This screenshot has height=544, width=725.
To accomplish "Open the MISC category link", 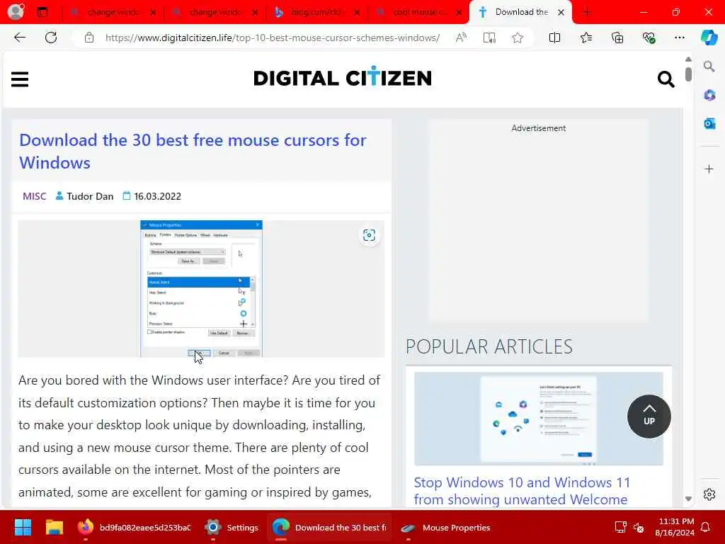I will click(x=35, y=196).
